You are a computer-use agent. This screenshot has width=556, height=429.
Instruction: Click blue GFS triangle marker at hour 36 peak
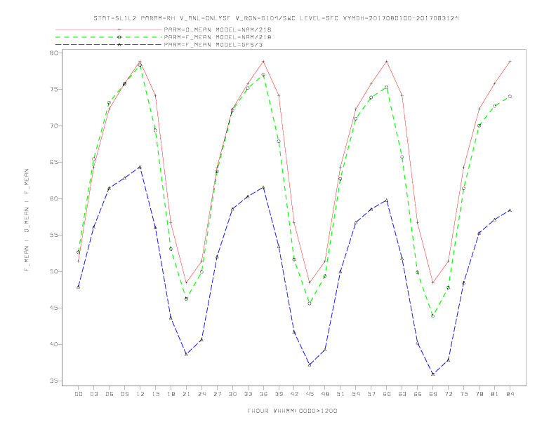[263, 187]
